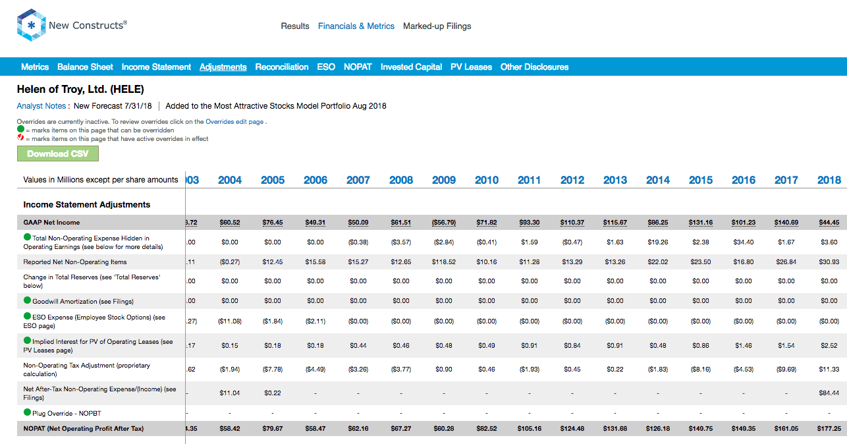Click Net After-Tax Non-Operating Expense label
The image size is (847, 444).
99,393
